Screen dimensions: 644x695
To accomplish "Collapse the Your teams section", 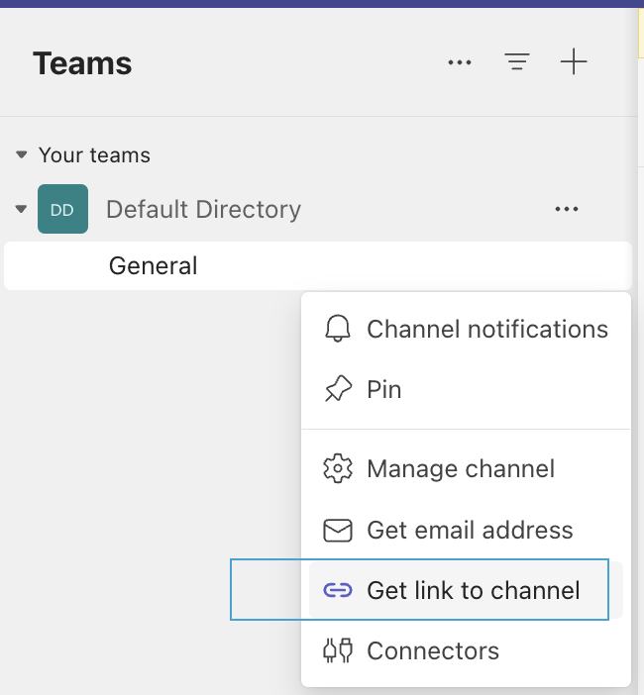I will pos(21,154).
